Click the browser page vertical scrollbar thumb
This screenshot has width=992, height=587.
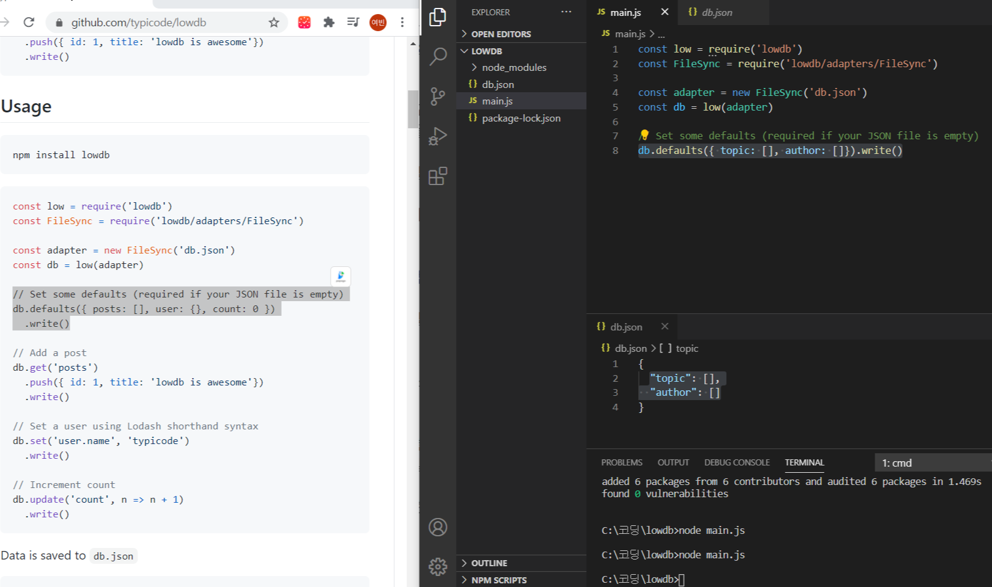[413, 109]
